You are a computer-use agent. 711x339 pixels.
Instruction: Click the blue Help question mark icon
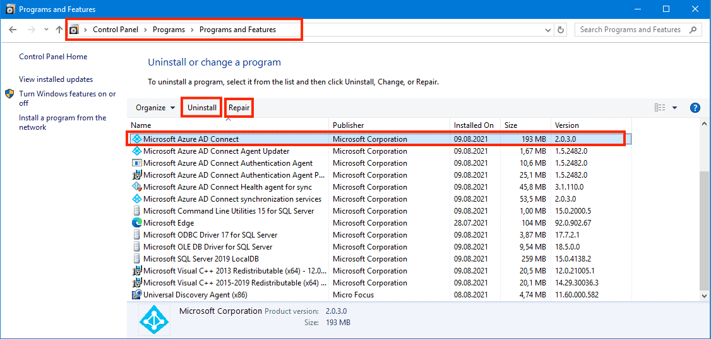pyautogui.click(x=695, y=108)
